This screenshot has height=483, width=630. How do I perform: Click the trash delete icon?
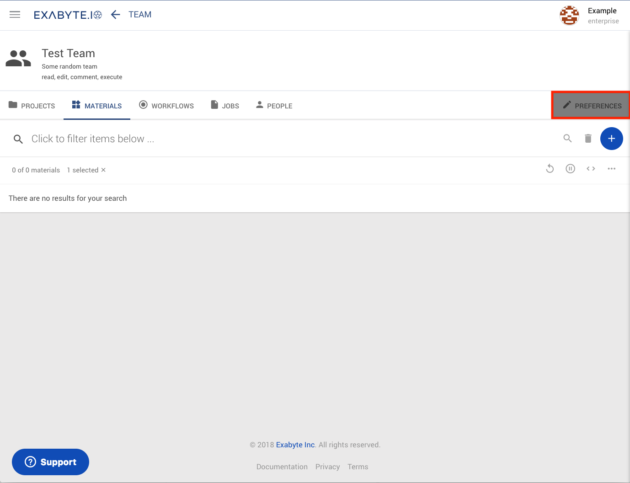pyautogui.click(x=588, y=139)
